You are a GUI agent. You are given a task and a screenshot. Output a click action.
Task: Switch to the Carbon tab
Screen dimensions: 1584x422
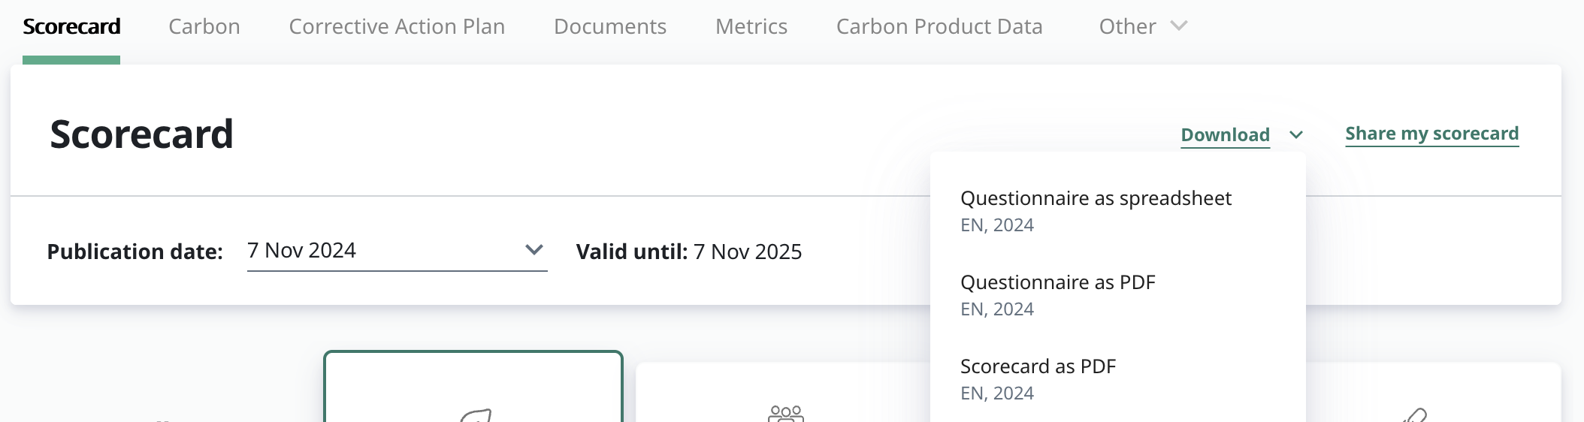[204, 27]
